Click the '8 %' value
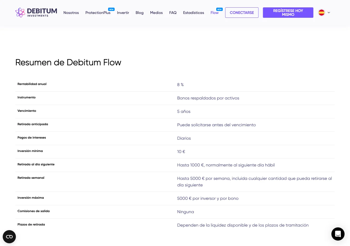Viewport: 350px width, 246px height. 180,85
